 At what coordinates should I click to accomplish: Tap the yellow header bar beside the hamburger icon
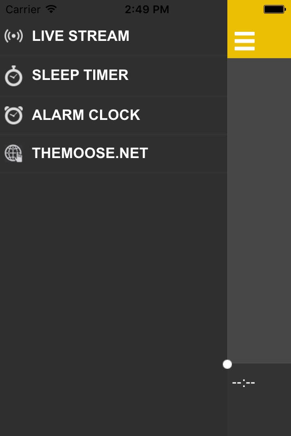click(275, 41)
